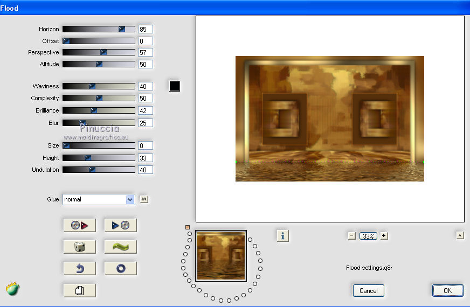Click the Blur slider
This screenshot has width=470, height=307.
pyautogui.click(x=99, y=123)
